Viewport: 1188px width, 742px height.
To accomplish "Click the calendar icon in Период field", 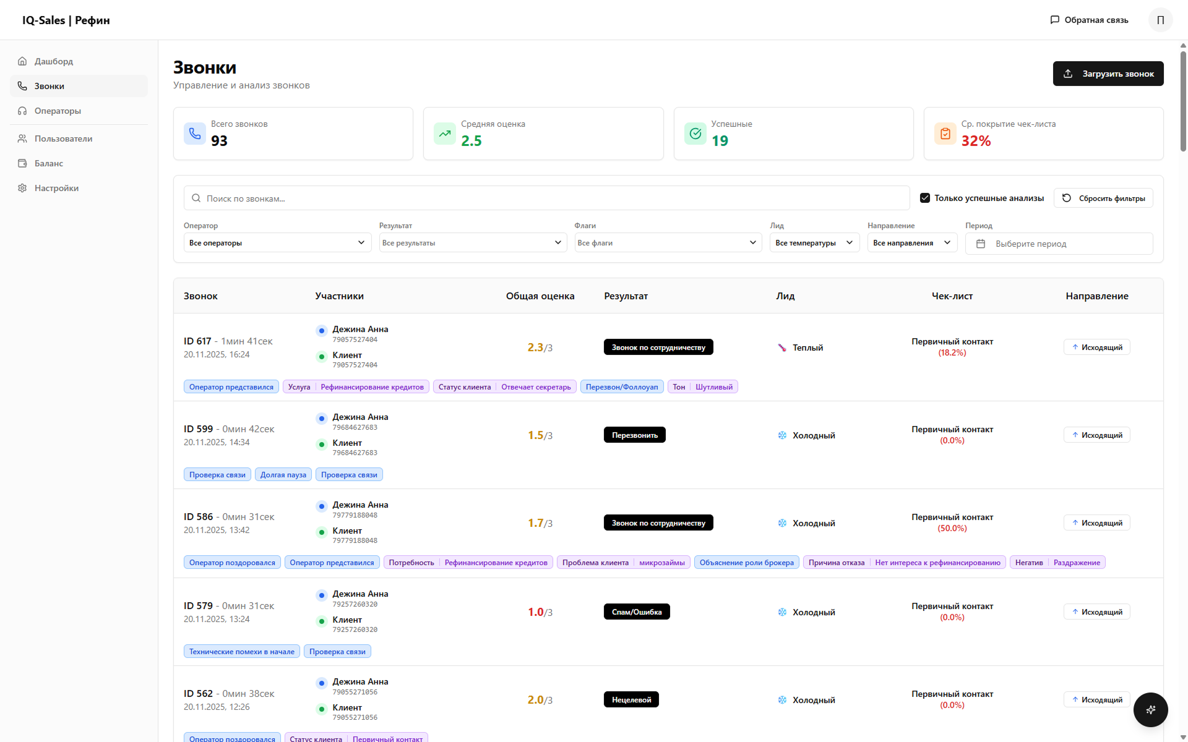I will point(981,244).
